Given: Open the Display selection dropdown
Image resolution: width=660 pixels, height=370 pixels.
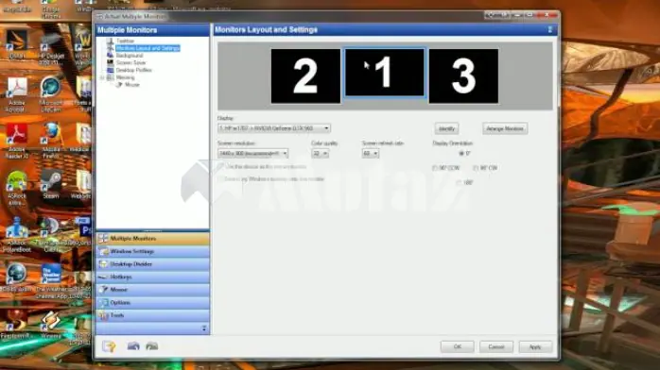Looking at the screenshot, I should (274, 128).
